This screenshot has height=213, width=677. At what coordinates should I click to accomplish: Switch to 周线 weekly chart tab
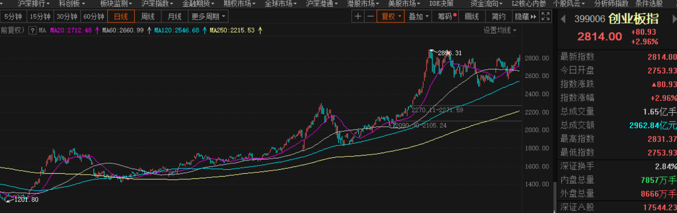pyautogui.click(x=148, y=17)
